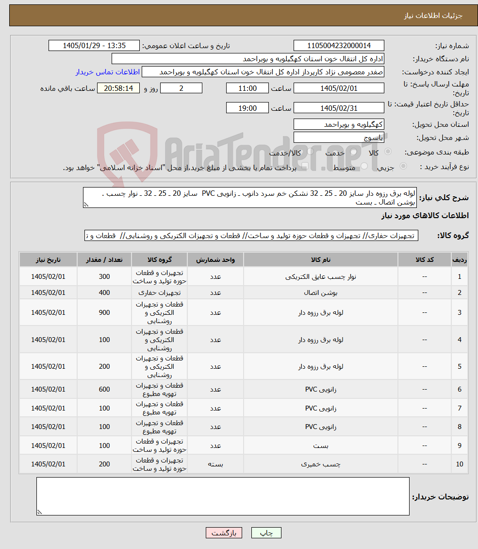The image size is (478, 549).
Task: Click the نام کالا column header
Action: click(x=321, y=260)
